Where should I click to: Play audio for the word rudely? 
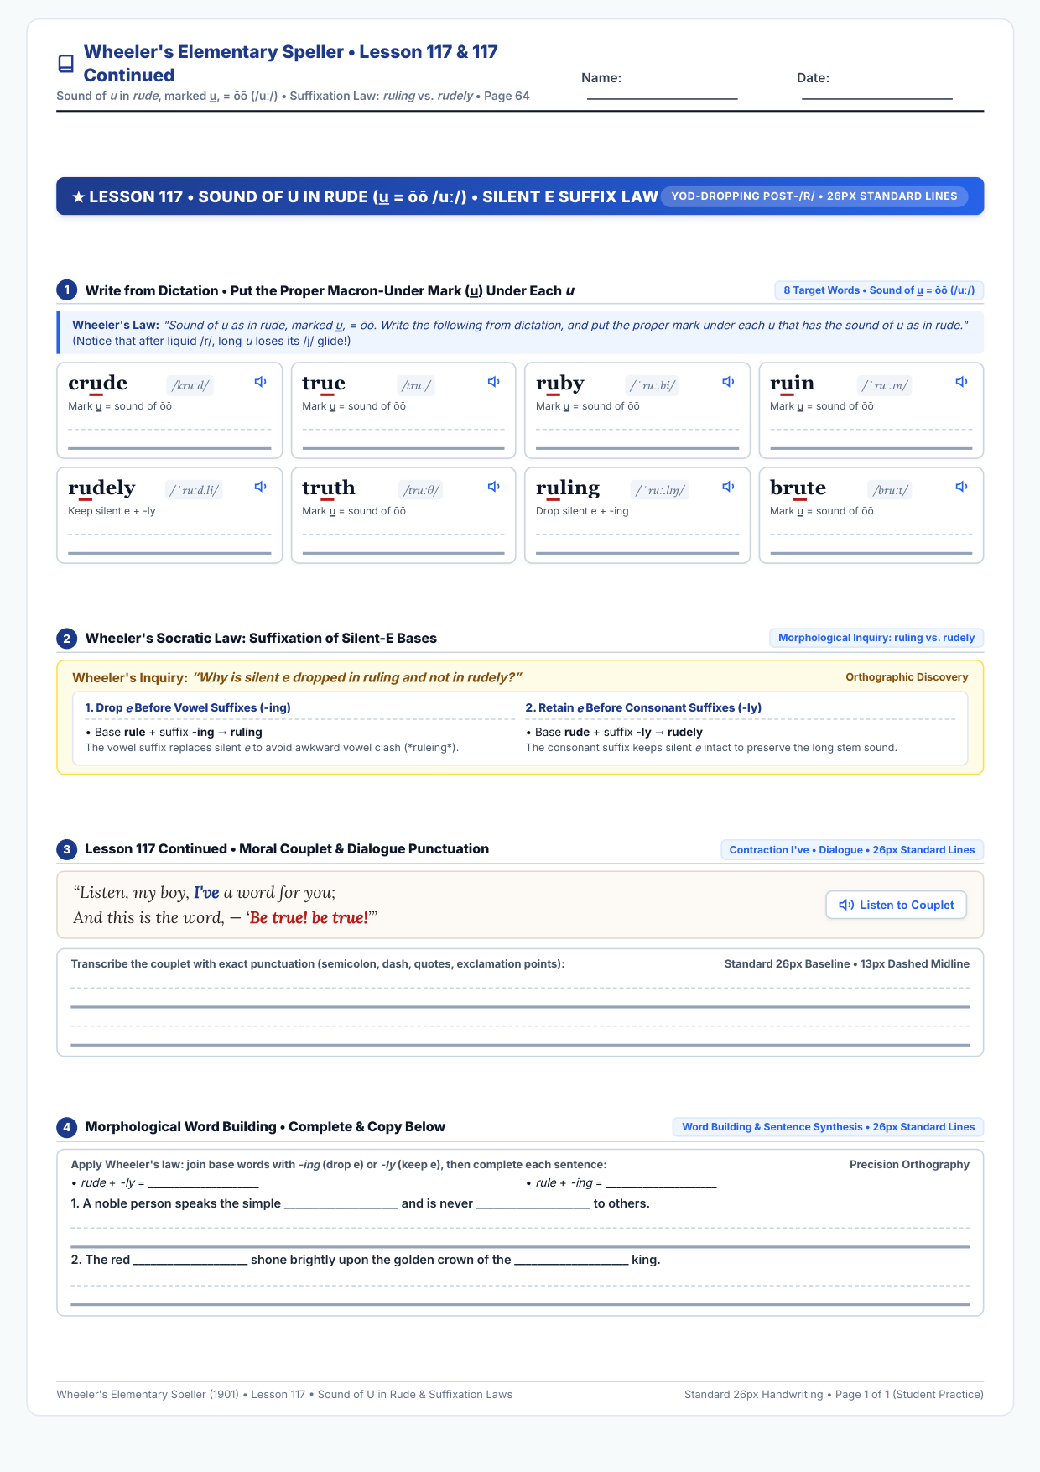point(261,487)
